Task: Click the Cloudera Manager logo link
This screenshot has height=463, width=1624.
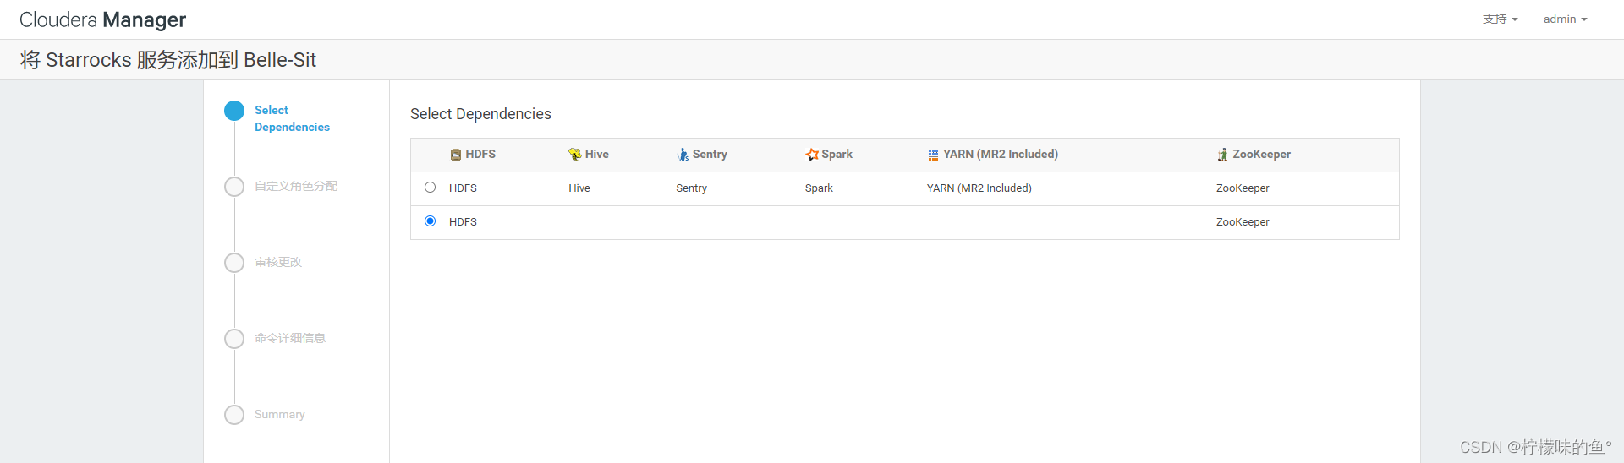Action: pyautogui.click(x=102, y=19)
